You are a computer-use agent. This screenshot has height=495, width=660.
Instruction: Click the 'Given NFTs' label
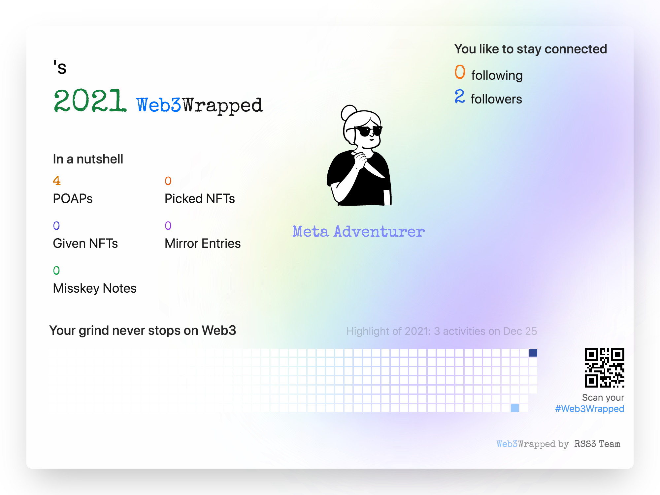coord(85,244)
